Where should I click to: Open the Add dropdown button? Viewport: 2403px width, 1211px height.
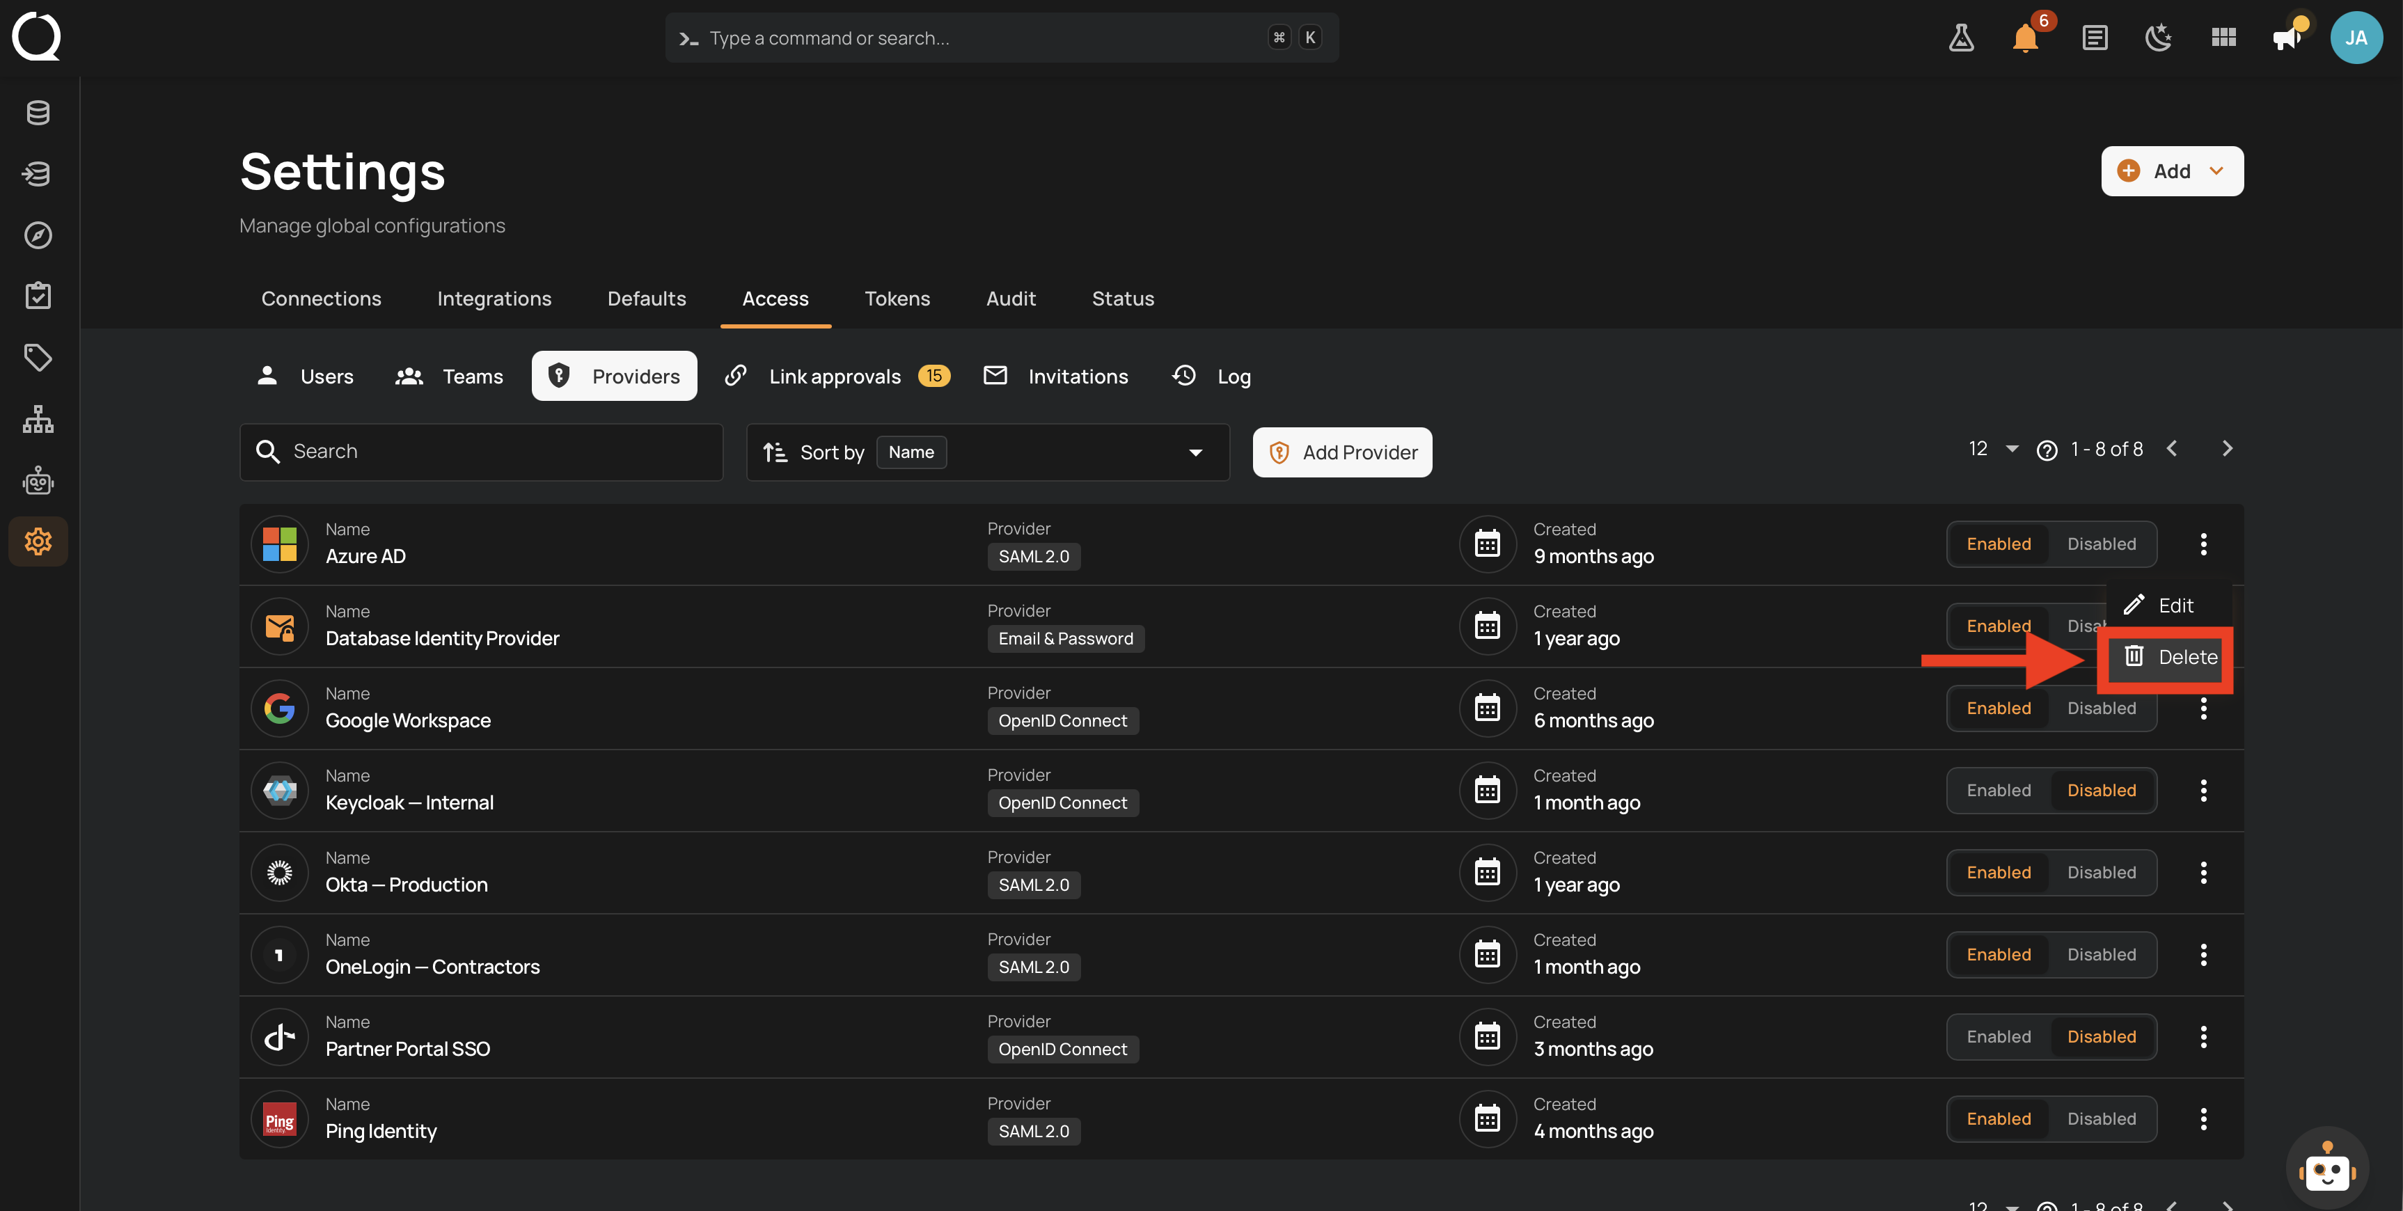tap(2172, 171)
